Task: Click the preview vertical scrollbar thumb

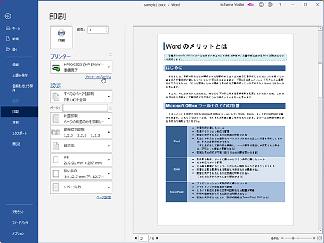Action: [x=320, y=81]
